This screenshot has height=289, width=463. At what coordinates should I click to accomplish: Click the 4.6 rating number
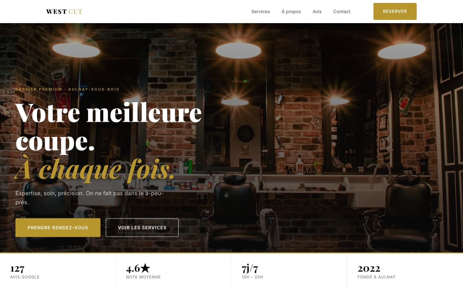click(133, 268)
